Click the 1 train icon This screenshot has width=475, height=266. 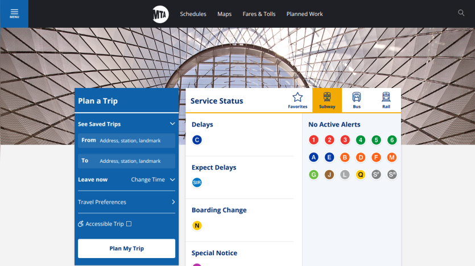pos(313,140)
